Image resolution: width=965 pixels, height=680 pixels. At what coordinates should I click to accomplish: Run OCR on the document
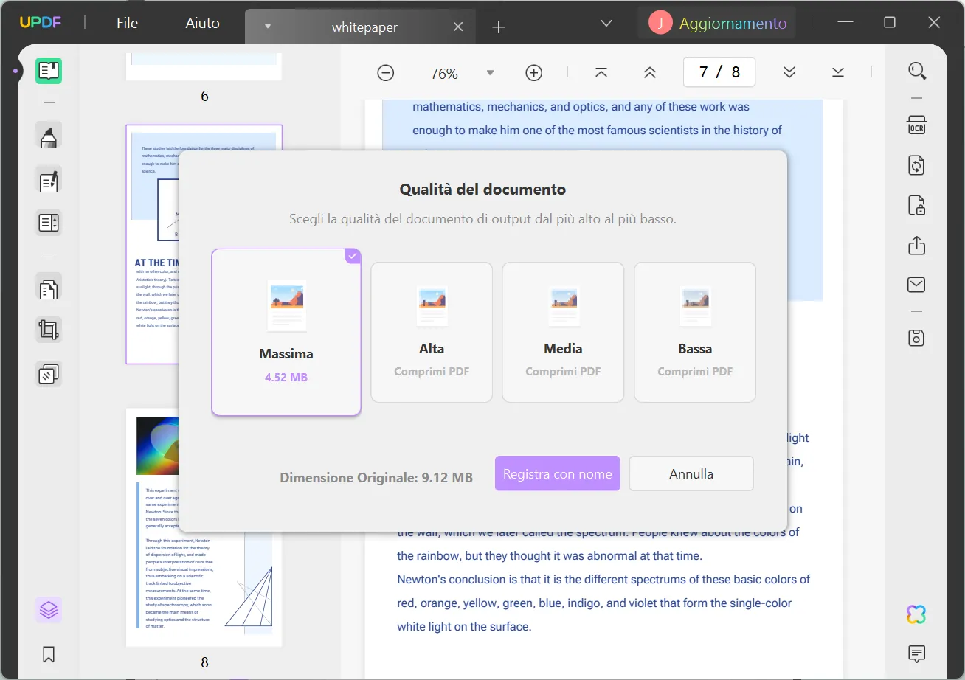pyautogui.click(x=916, y=125)
